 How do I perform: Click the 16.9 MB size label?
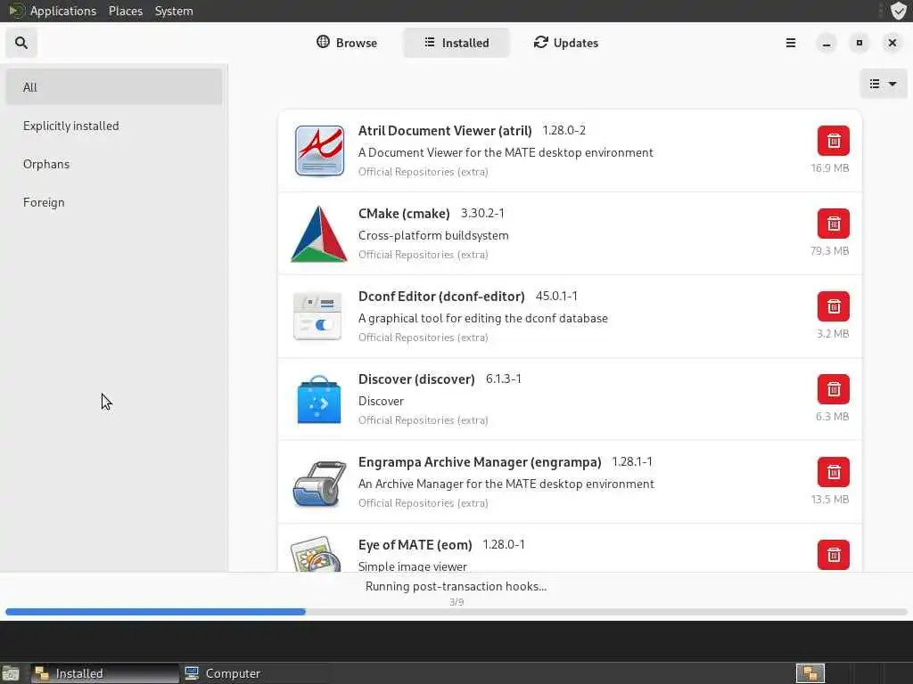(830, 168)
